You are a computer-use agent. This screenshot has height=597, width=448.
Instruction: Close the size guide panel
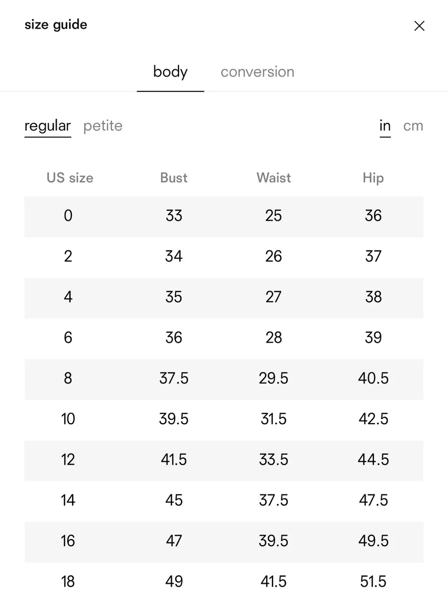click(419, 26)
